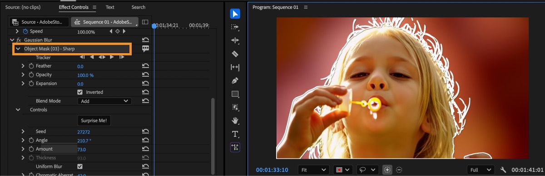The image size is (545, 176).
Task: Toggle the Thickness animation stopwatch
Action: pos(31,157)
